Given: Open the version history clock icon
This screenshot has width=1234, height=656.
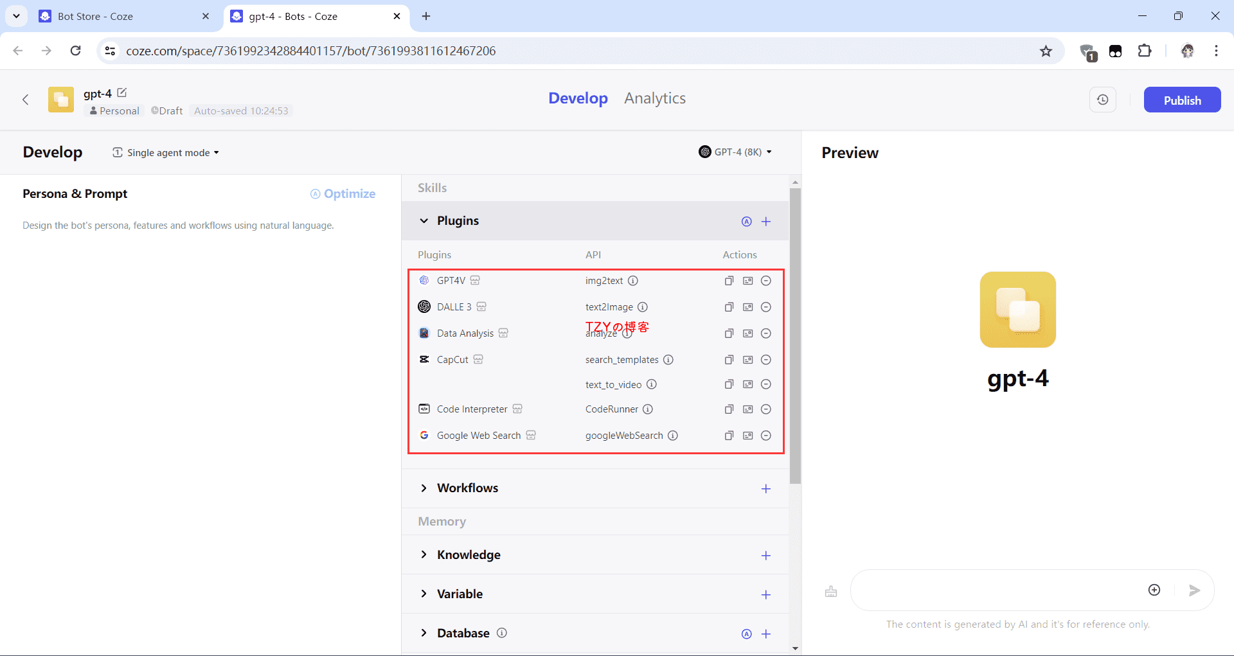Looking at the screenshot, I should (x=1102, y=100).
